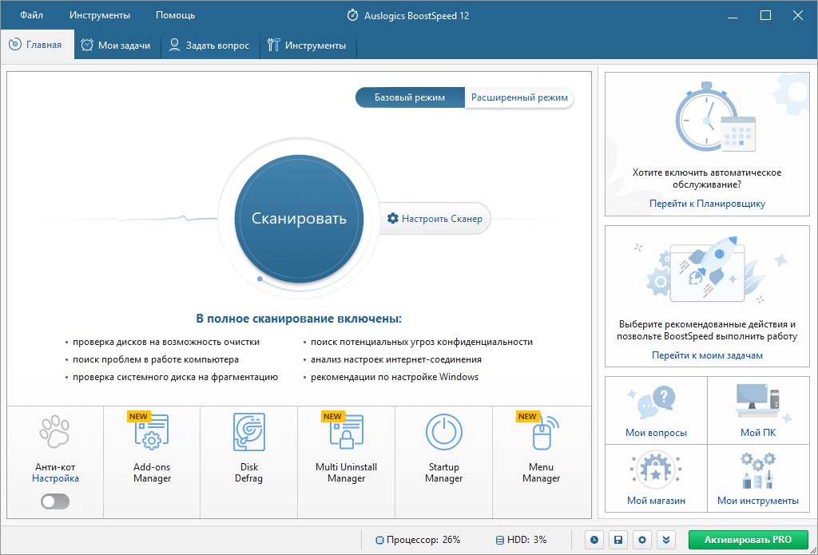Switch to the Главная tab
Viewport: 818px width, 555px height.
37,45
